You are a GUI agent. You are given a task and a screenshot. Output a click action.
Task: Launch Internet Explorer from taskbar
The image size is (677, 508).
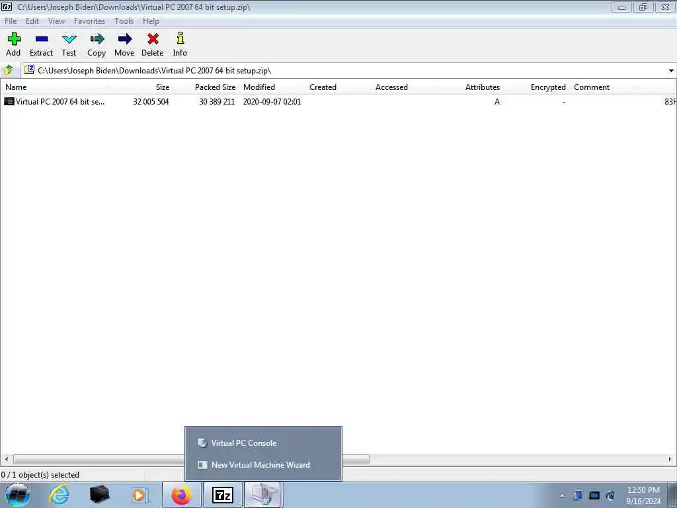click(x=59, y=495)
